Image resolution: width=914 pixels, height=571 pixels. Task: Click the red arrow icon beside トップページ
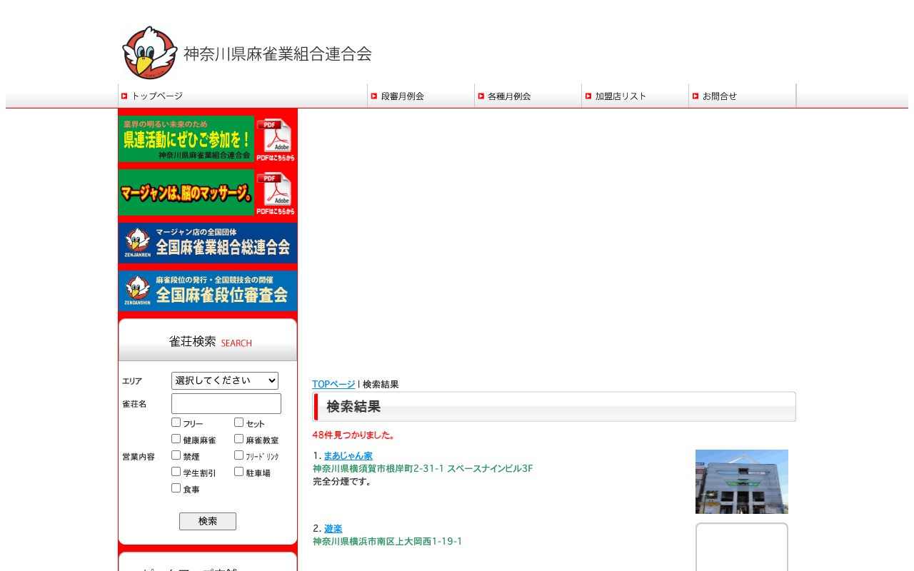[124, 96]
